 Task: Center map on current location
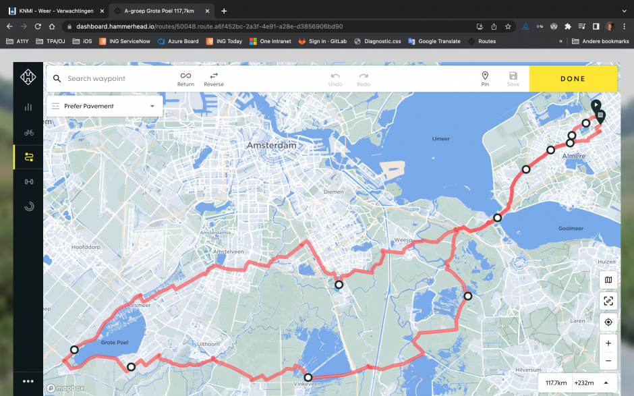608,322
